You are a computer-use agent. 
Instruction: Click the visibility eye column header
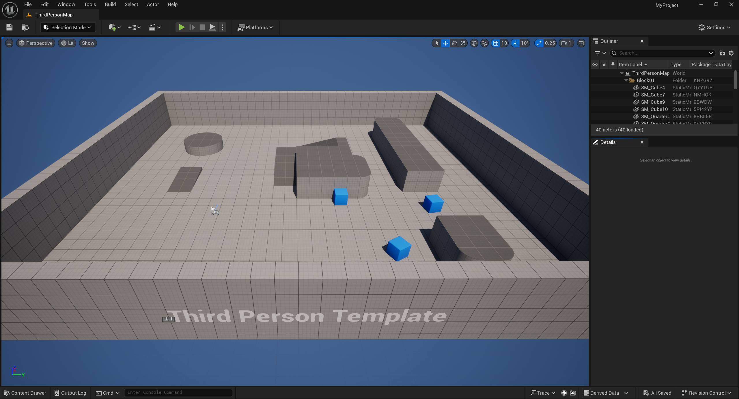click(595, 64)
